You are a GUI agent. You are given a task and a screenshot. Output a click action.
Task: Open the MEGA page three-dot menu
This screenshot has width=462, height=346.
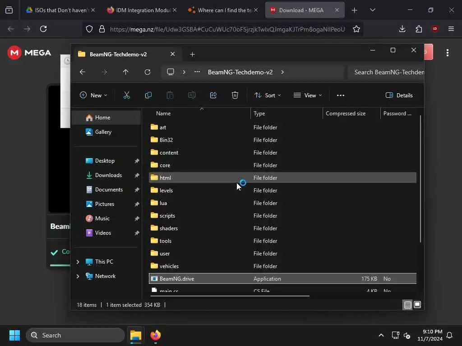click(x=448, y=53)
